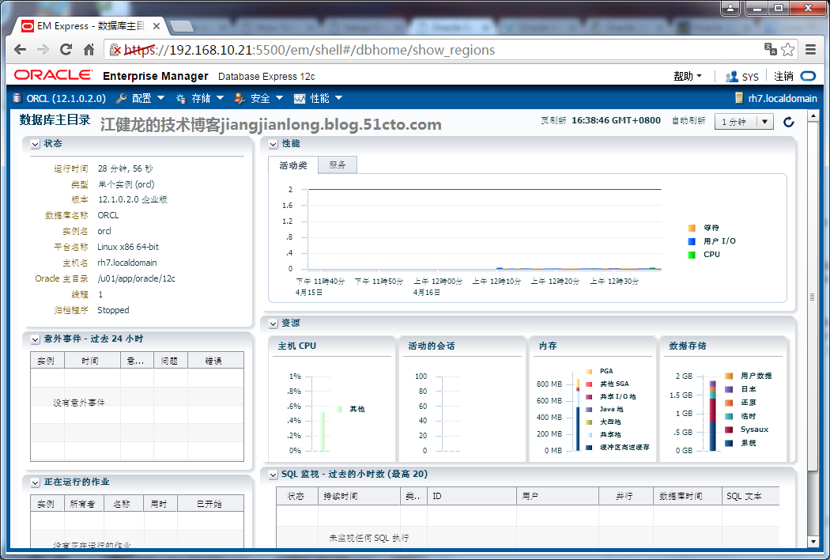830x560 pixels.
Task: Open the Chrome menu button
Action: (810, 50)
